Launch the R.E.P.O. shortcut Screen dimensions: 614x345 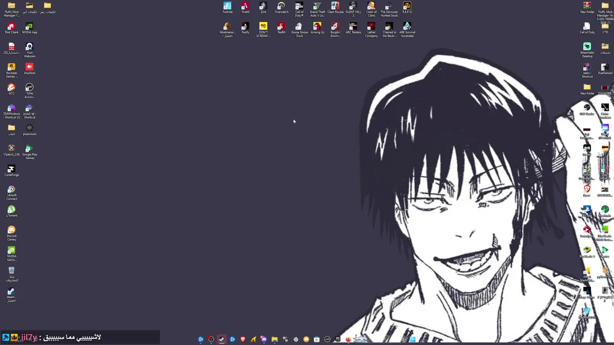[407, 8]
